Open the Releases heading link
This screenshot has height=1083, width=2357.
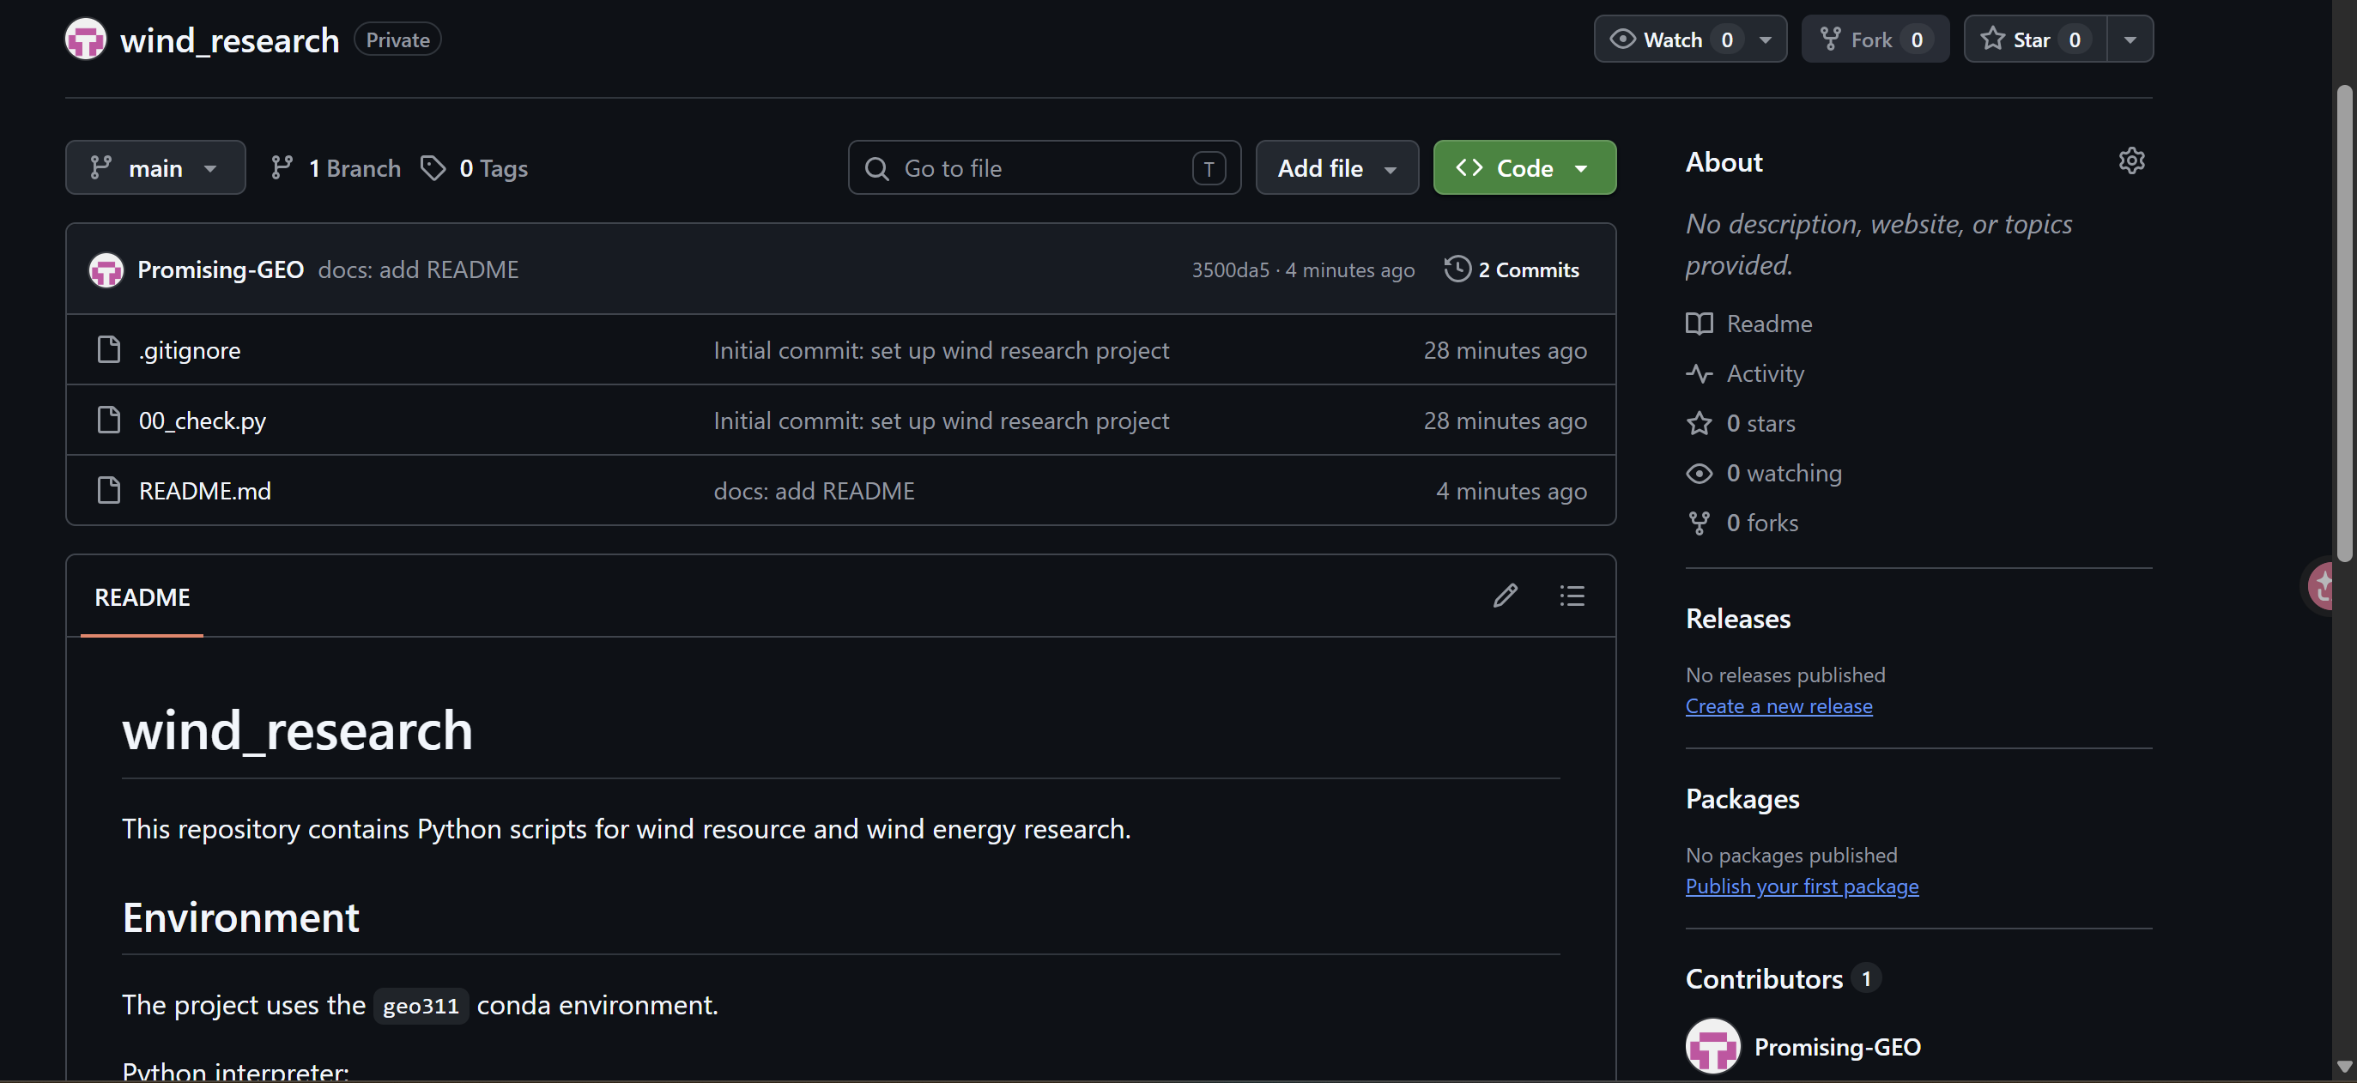1737,619
